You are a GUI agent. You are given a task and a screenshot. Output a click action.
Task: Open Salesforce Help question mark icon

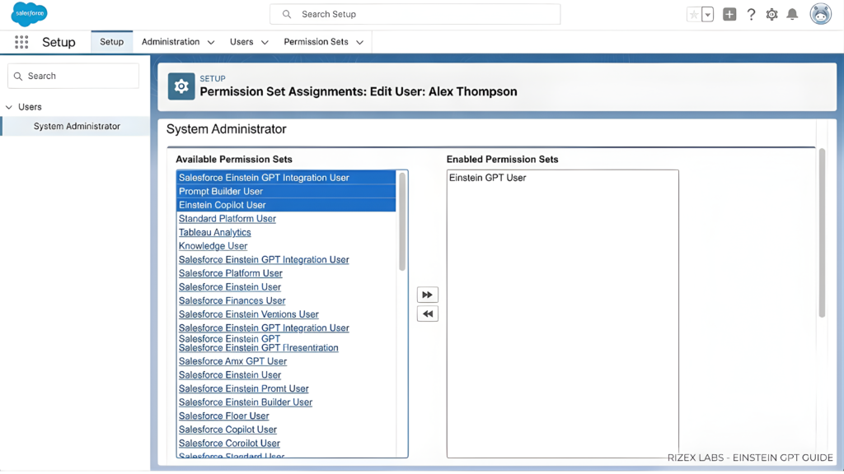[x=750, y=14]
